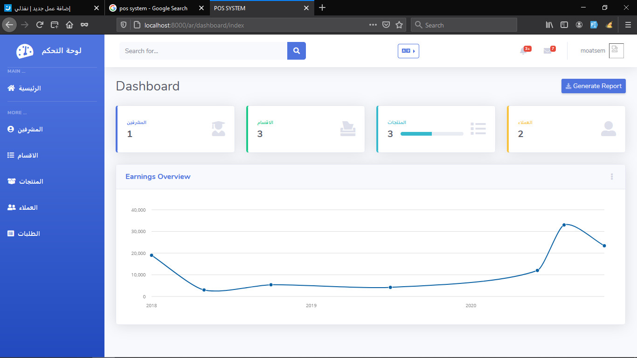Switch to pos system Google Search tab
The width and height of the screenshot is (637, 358).
pos(156,8)
